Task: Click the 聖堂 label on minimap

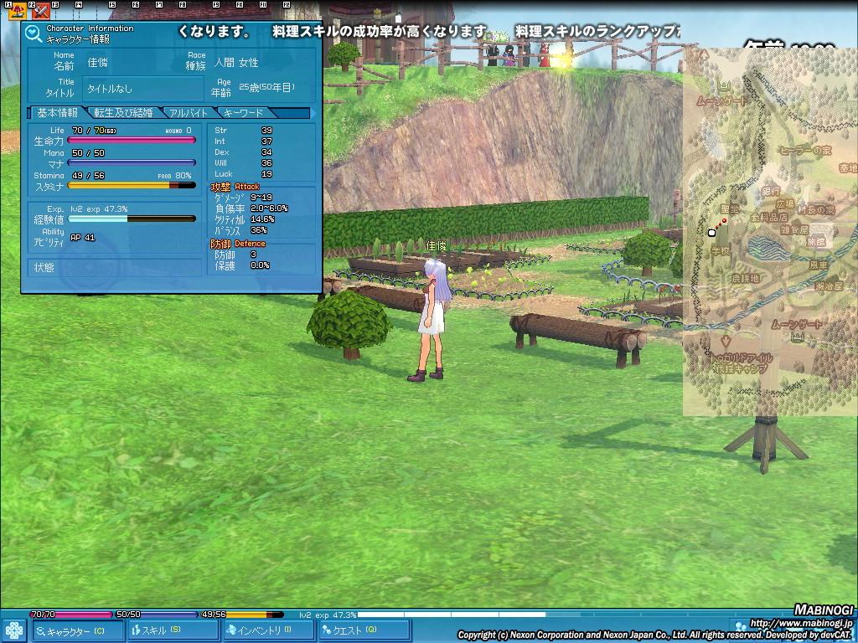Action: tap(730, 208)
